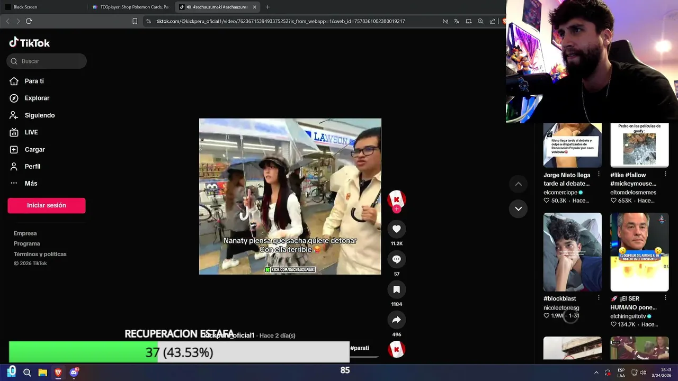
Task: Open the El Chiringuito SER HUMANO thumbnail
Action: pyautogui.click(x=639, y=252)
